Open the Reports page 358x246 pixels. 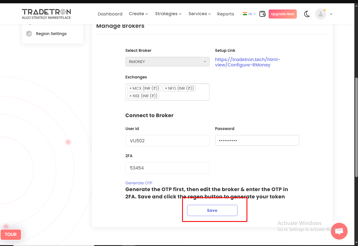coord(226,14)
